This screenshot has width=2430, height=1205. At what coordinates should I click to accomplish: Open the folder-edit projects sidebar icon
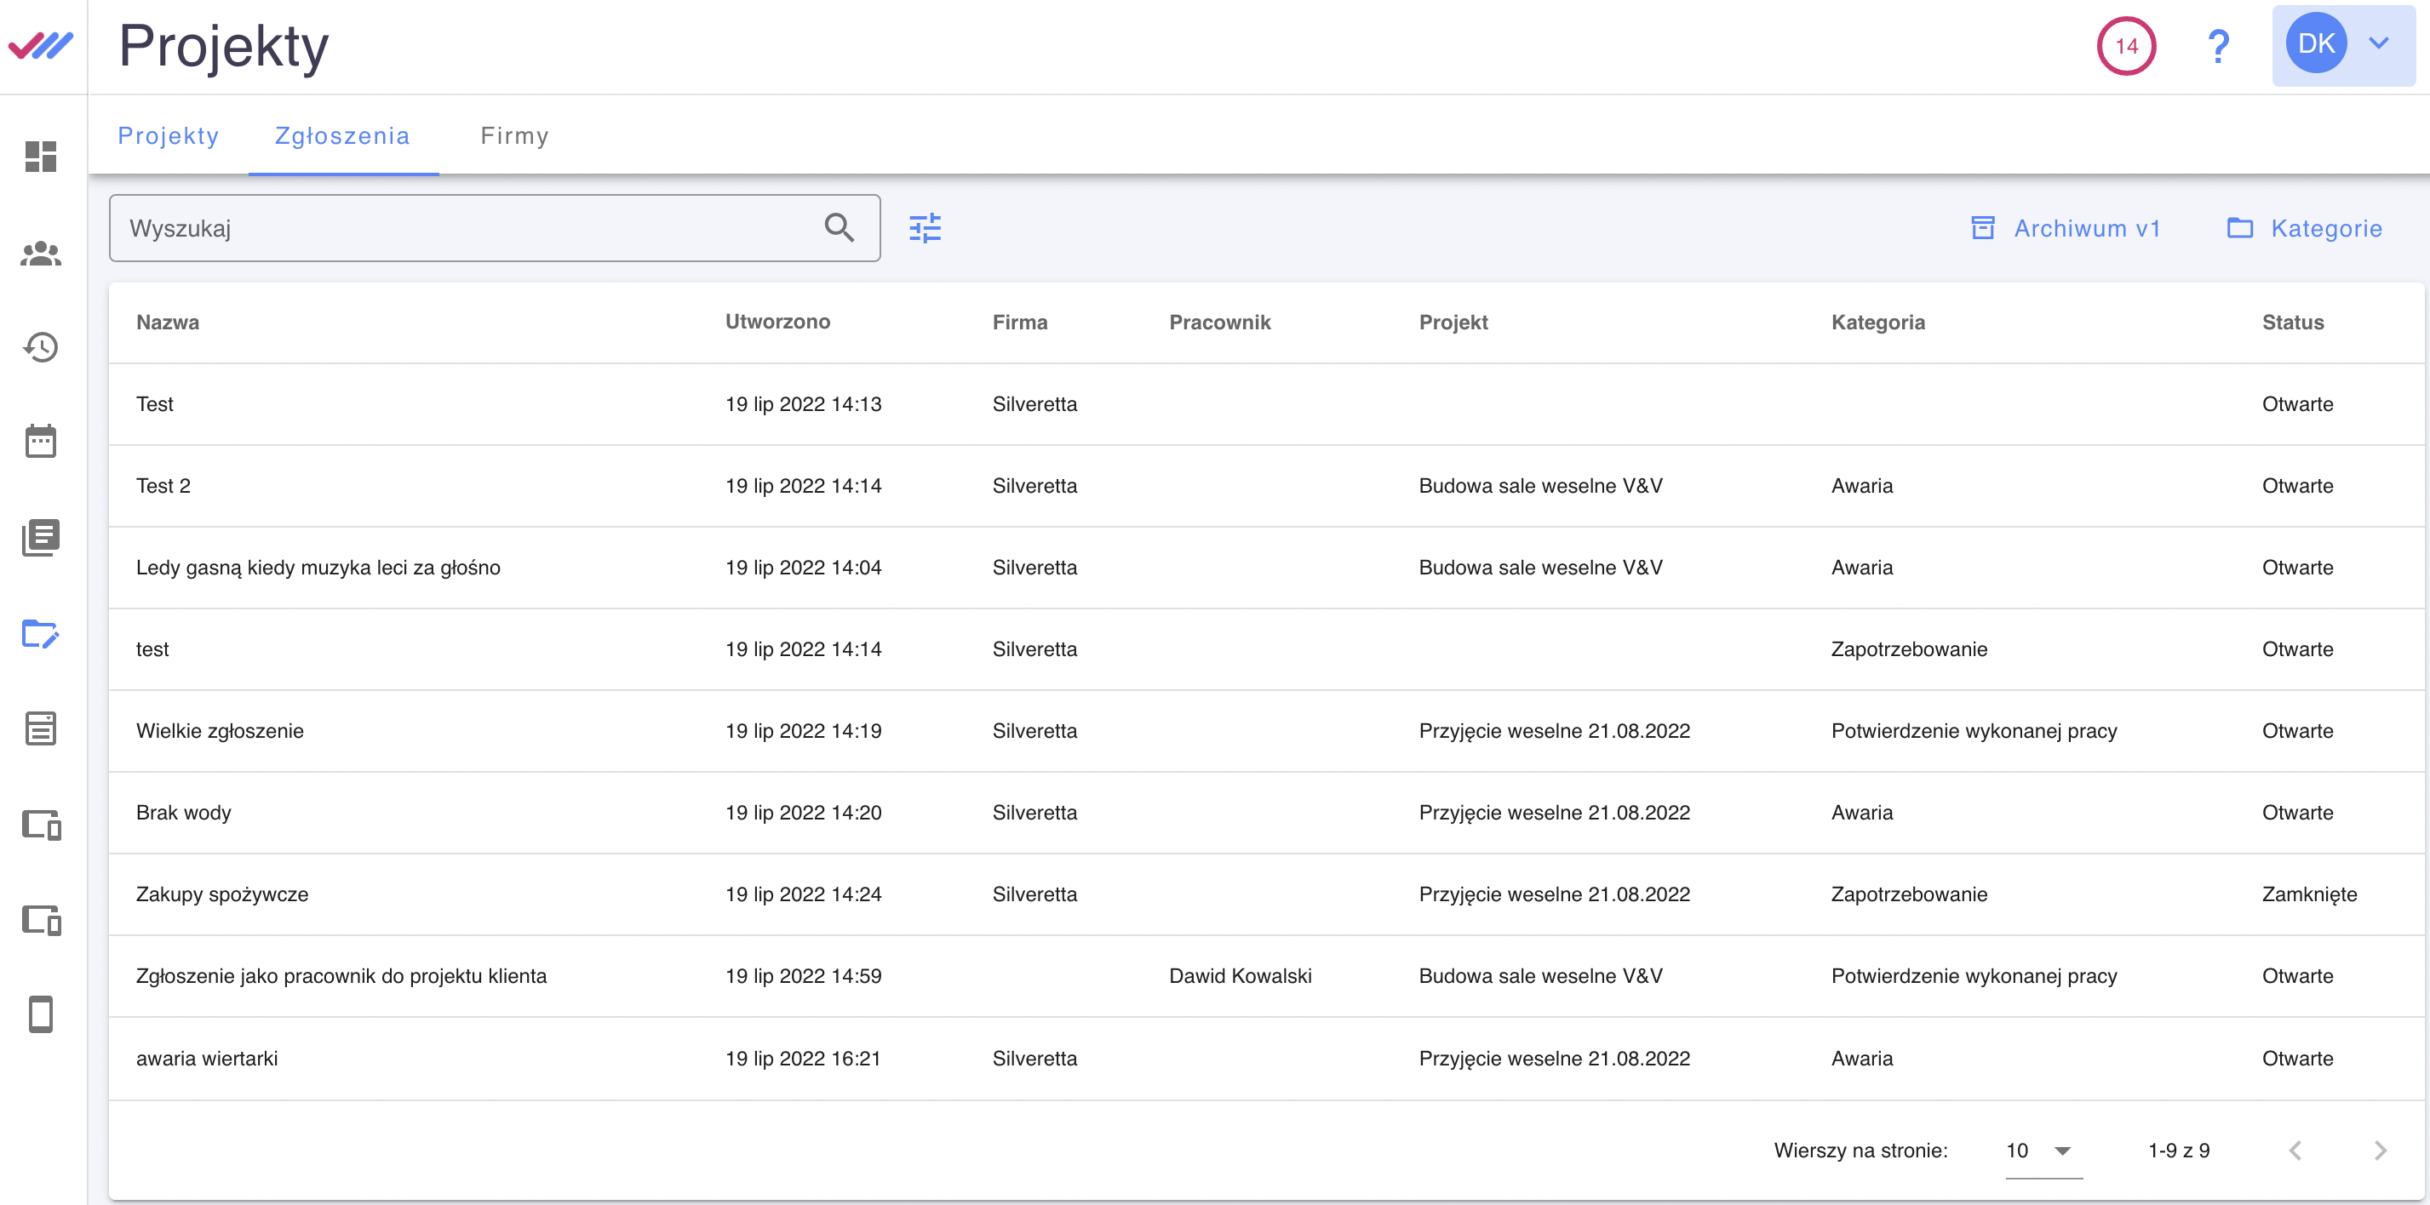click(41, 634)
